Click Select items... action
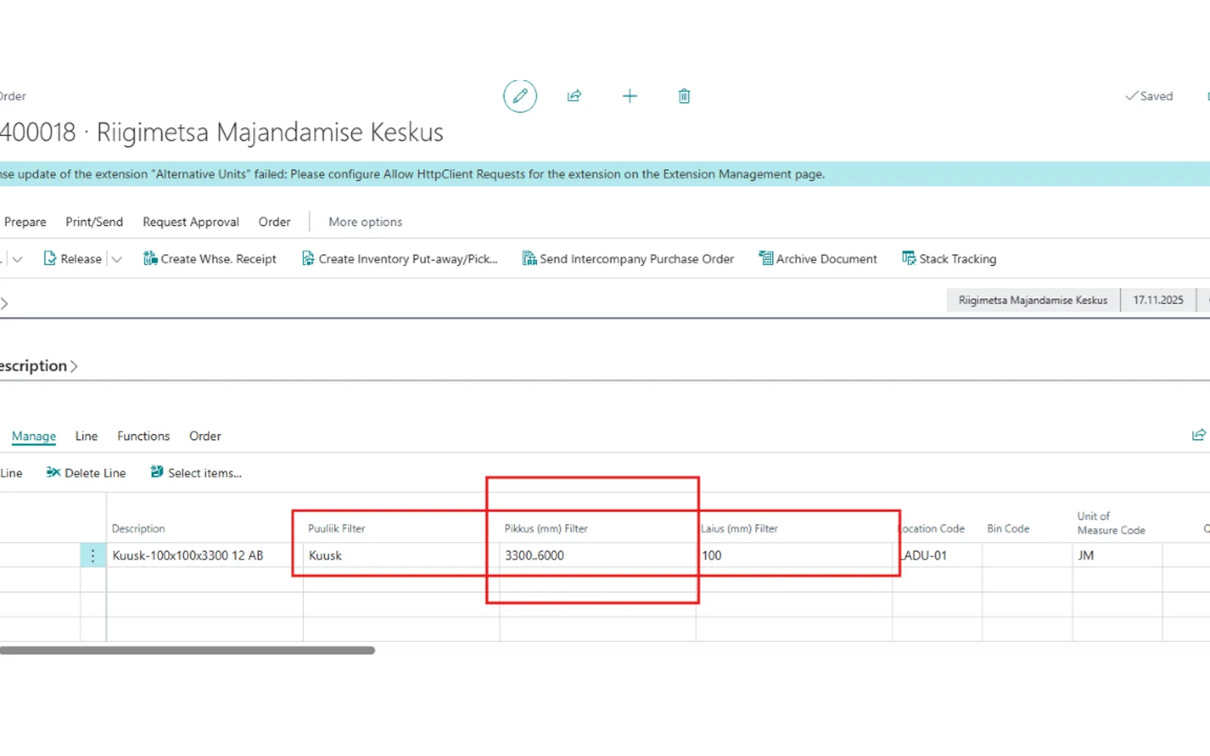 pos(196,472)
